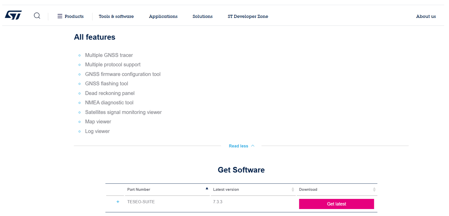Click the 7.3.3 version cell
This screenshot has width=449, height=216.
point(218,202)
